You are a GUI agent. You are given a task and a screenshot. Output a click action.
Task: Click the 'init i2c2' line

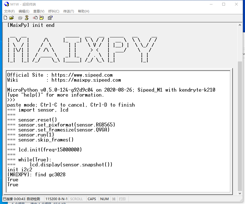click(x=20, y=170)
